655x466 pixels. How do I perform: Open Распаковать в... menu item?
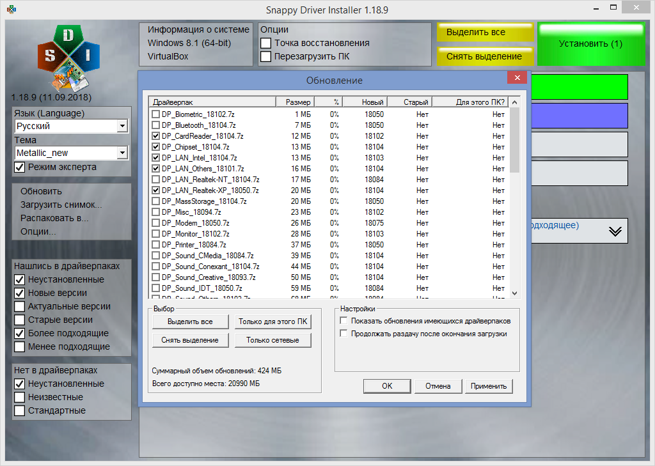pyautogui.click(x=54, y=218)
